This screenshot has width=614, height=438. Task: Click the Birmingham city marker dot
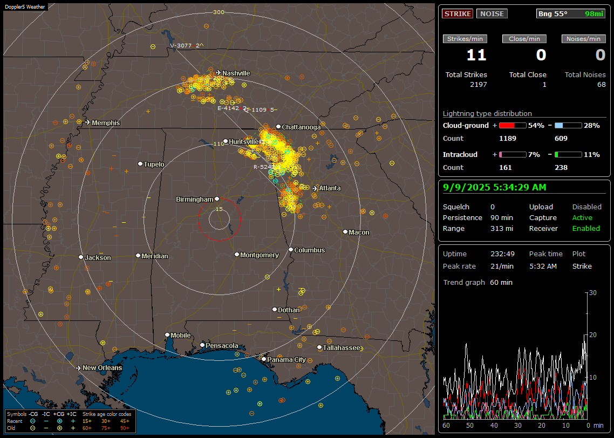217,199
